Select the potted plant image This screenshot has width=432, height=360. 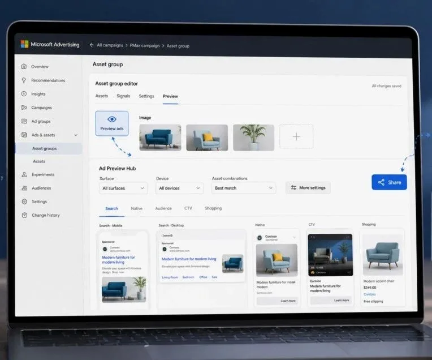[x=253, y=138]
